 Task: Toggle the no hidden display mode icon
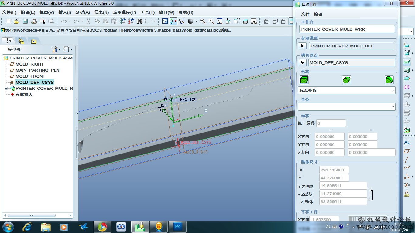pos(284,21)
